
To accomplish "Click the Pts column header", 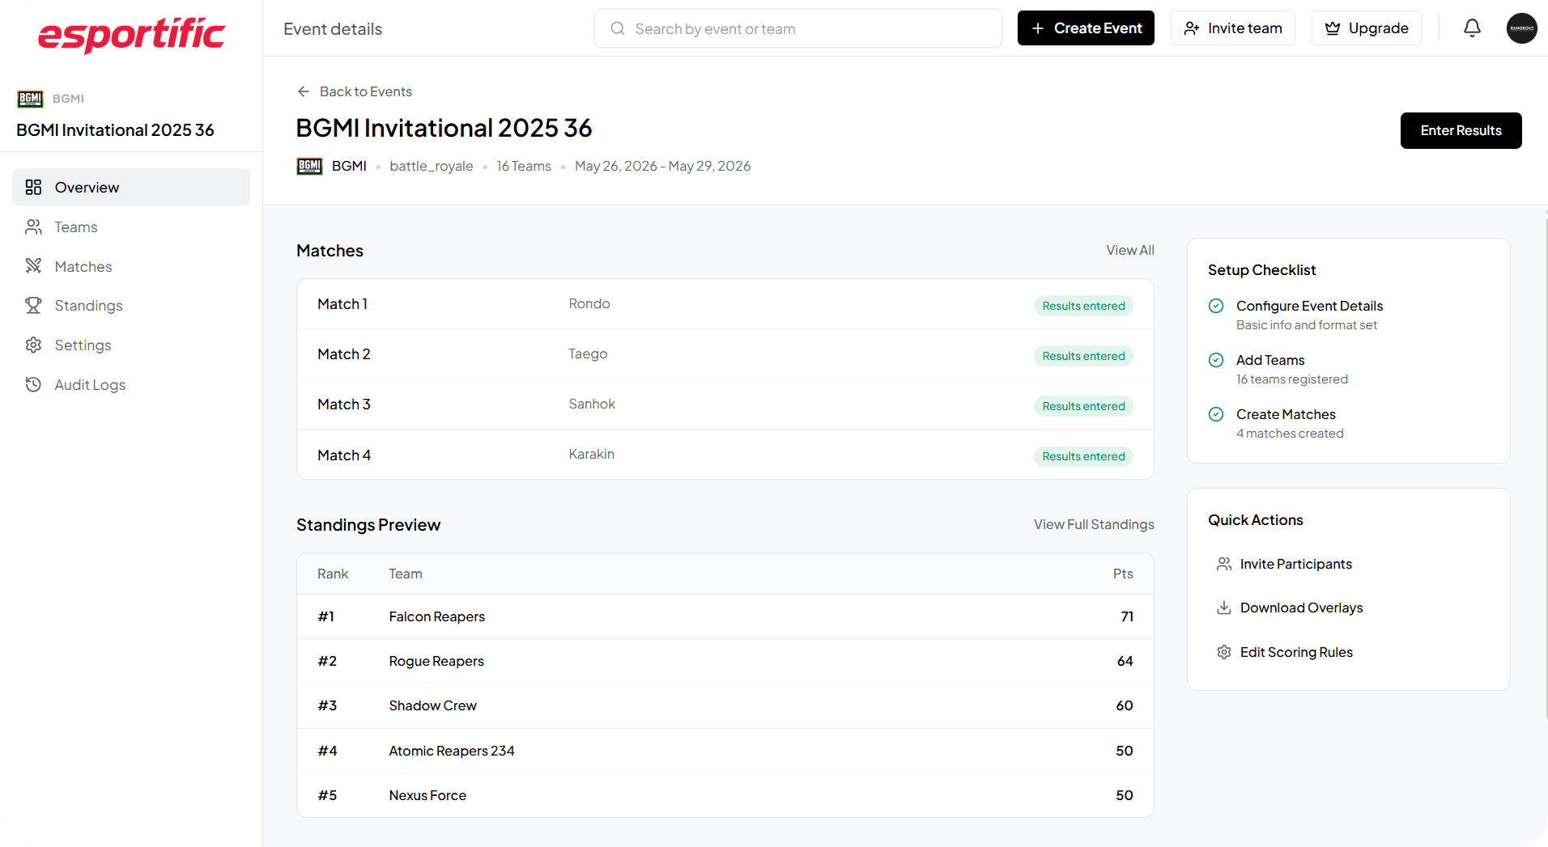I will click(1123, 574).
